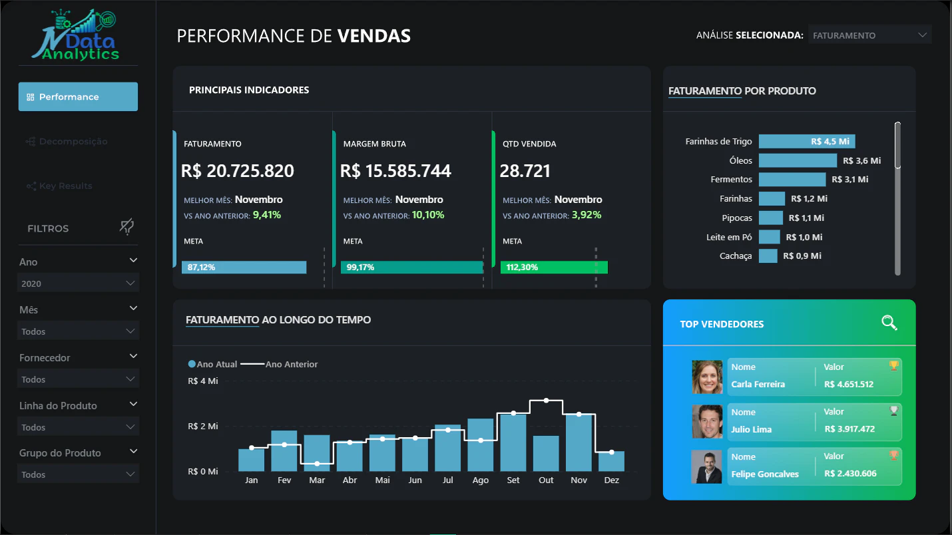Click the 28.721 qtd vendida value
Screen dimensions: 952x535
(x=525, y=171)
